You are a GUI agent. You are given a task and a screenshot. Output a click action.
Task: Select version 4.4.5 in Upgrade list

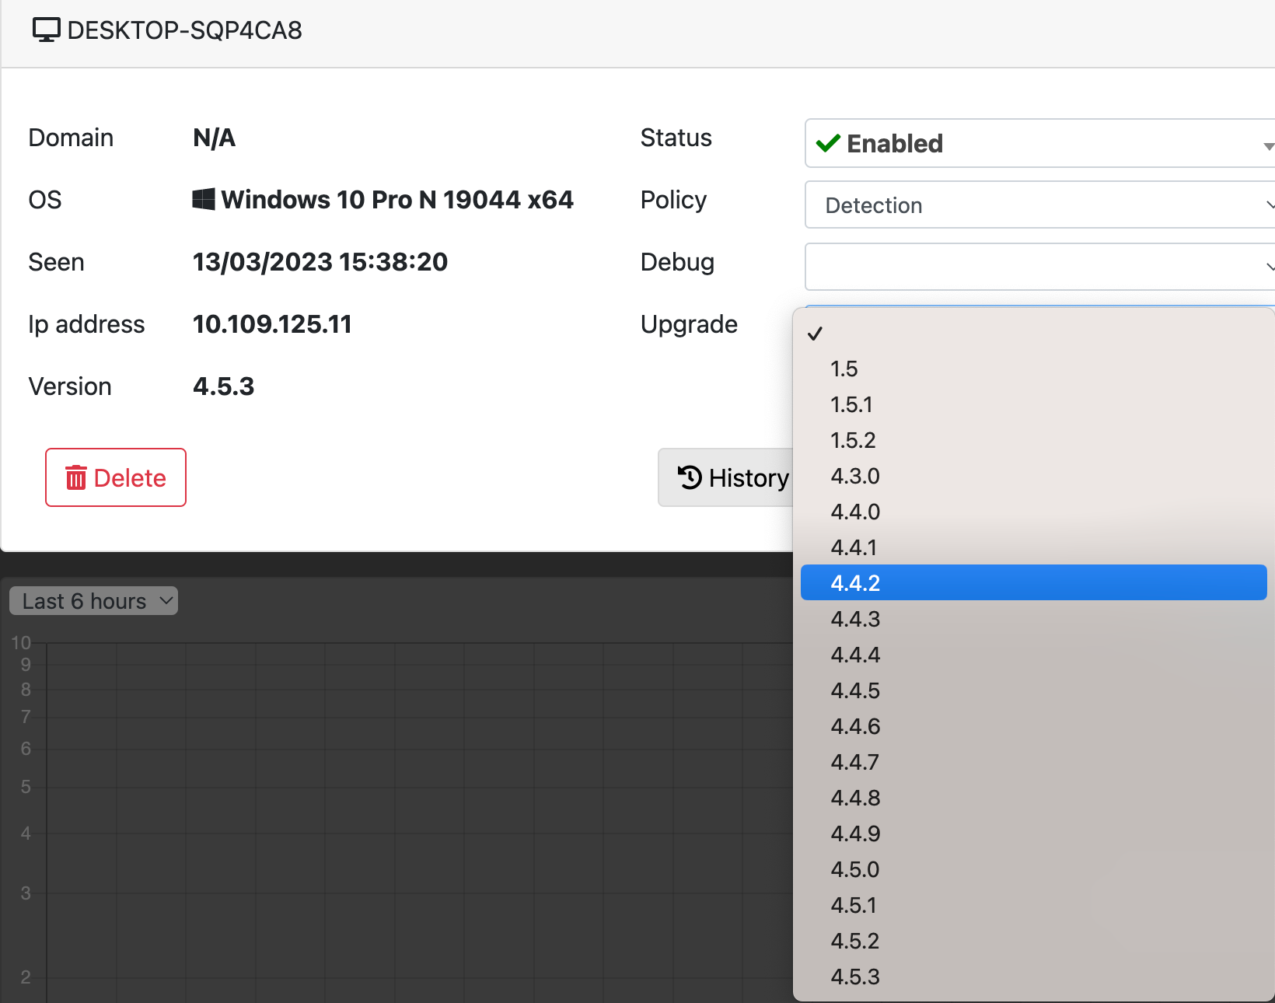[x=1034, y=690]
